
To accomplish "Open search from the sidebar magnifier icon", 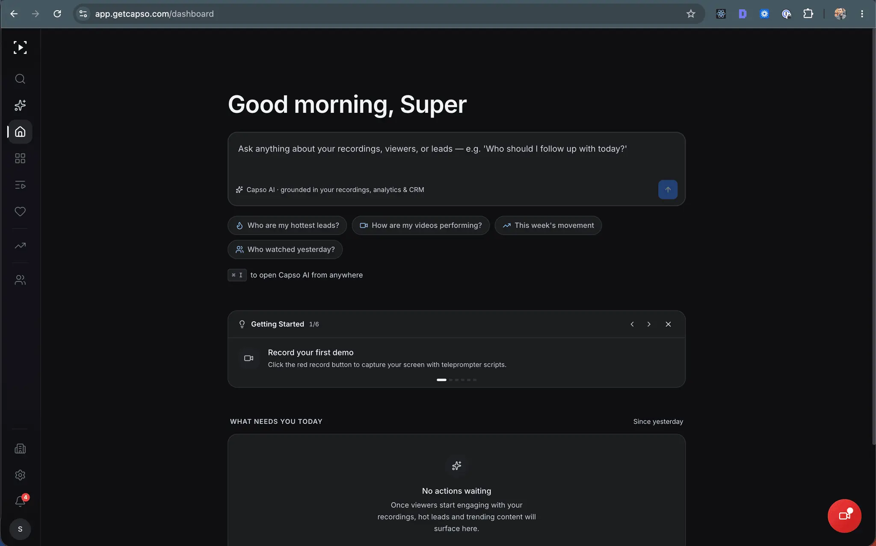I will [x=20, y=79].
